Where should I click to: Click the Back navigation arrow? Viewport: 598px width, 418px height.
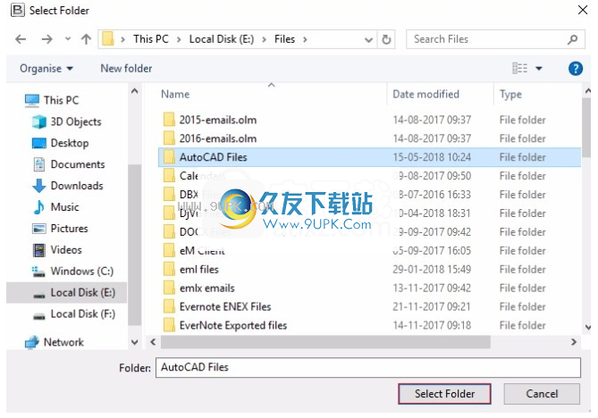pyautogui.click(x=21, y=39)
